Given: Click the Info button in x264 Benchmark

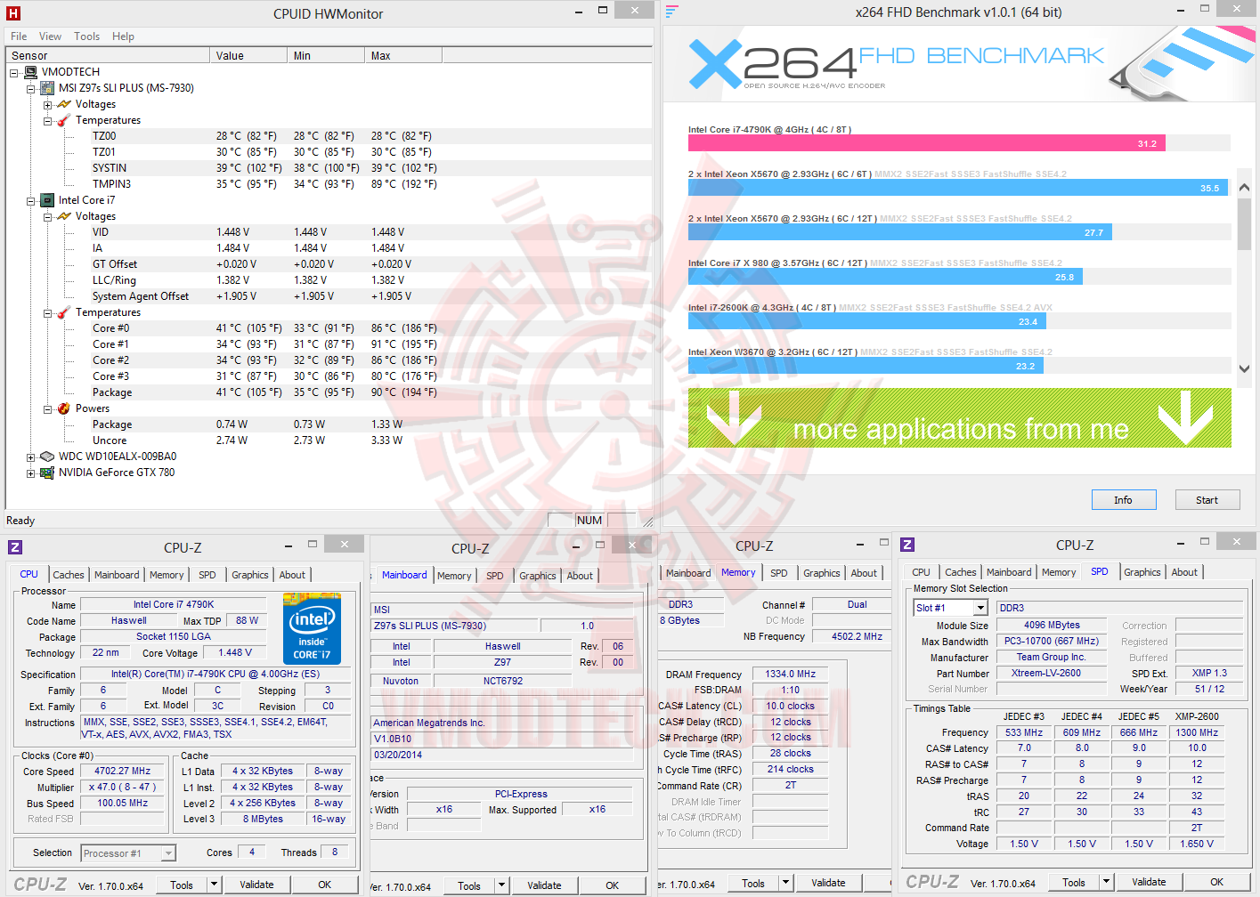Looking at the screenshot, I should pyautogui.click(x=1123, y=500).
